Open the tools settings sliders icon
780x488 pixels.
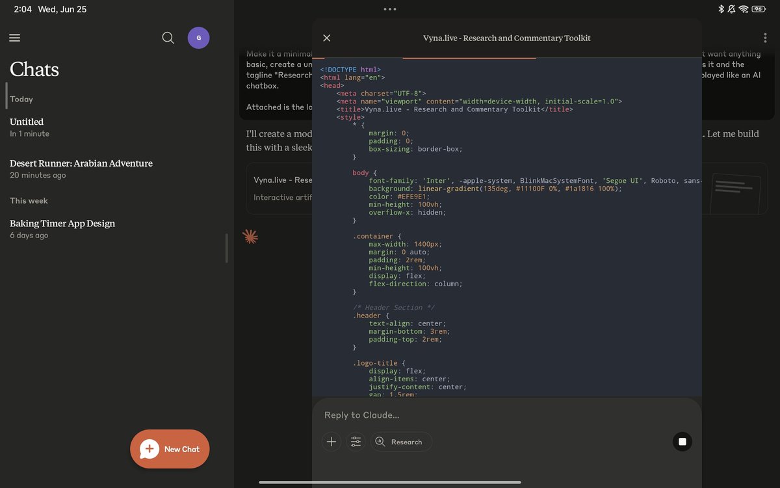(356, 442)
